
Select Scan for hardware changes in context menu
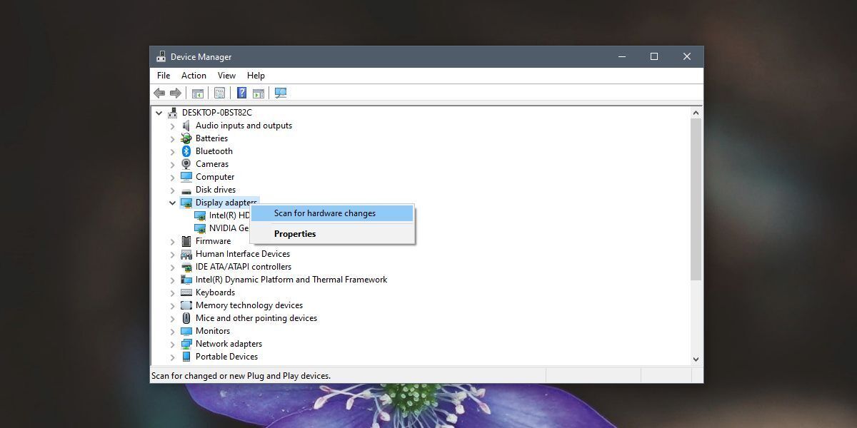pyautogui.click(x=324, y=213)
